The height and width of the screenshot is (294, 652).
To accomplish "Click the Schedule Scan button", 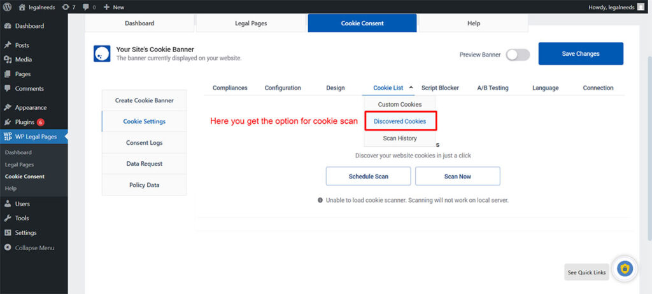I will tap(369, 177).
